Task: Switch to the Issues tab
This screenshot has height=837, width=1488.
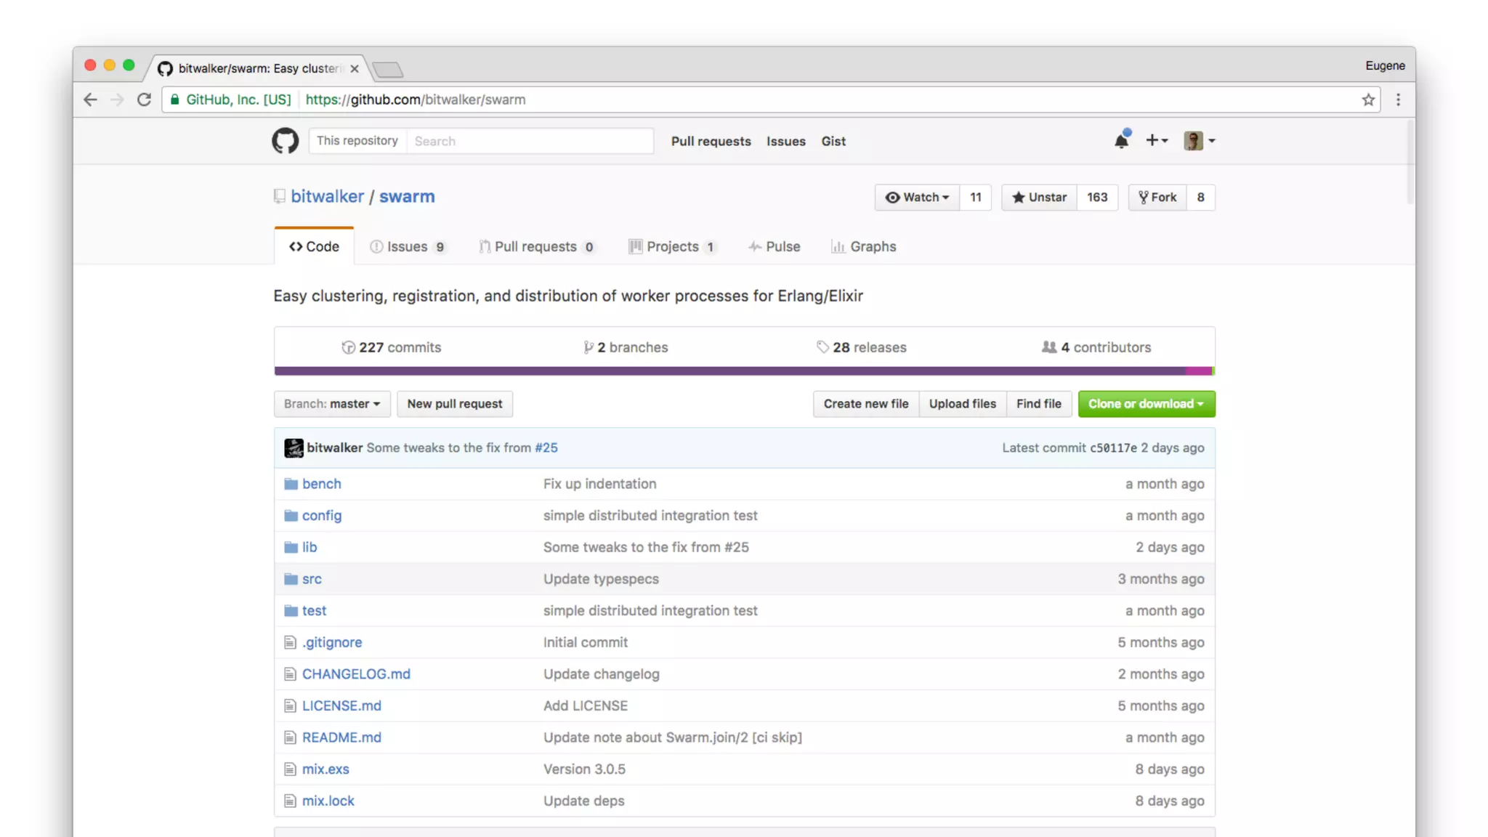Action: coord(407,247)
